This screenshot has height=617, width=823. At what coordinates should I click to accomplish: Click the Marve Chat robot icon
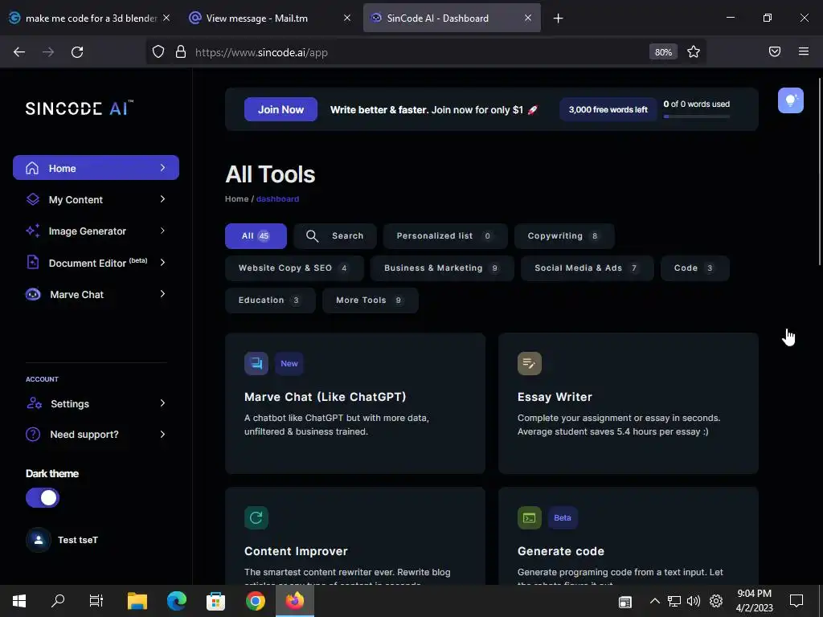pos(32,294)
